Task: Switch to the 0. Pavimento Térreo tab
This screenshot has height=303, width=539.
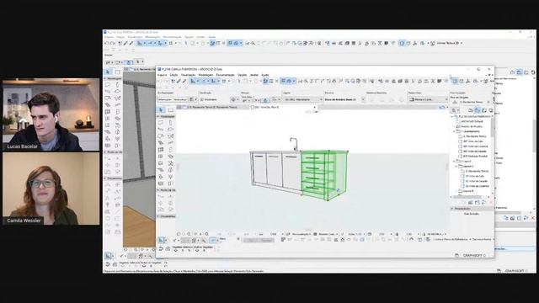Action: (213, 107)
